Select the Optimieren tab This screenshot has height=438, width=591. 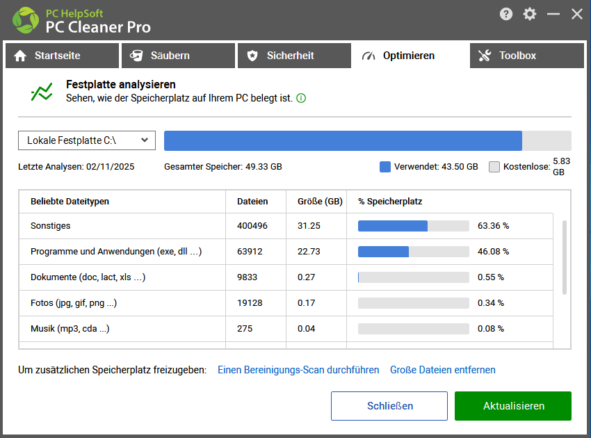[410, 56]
